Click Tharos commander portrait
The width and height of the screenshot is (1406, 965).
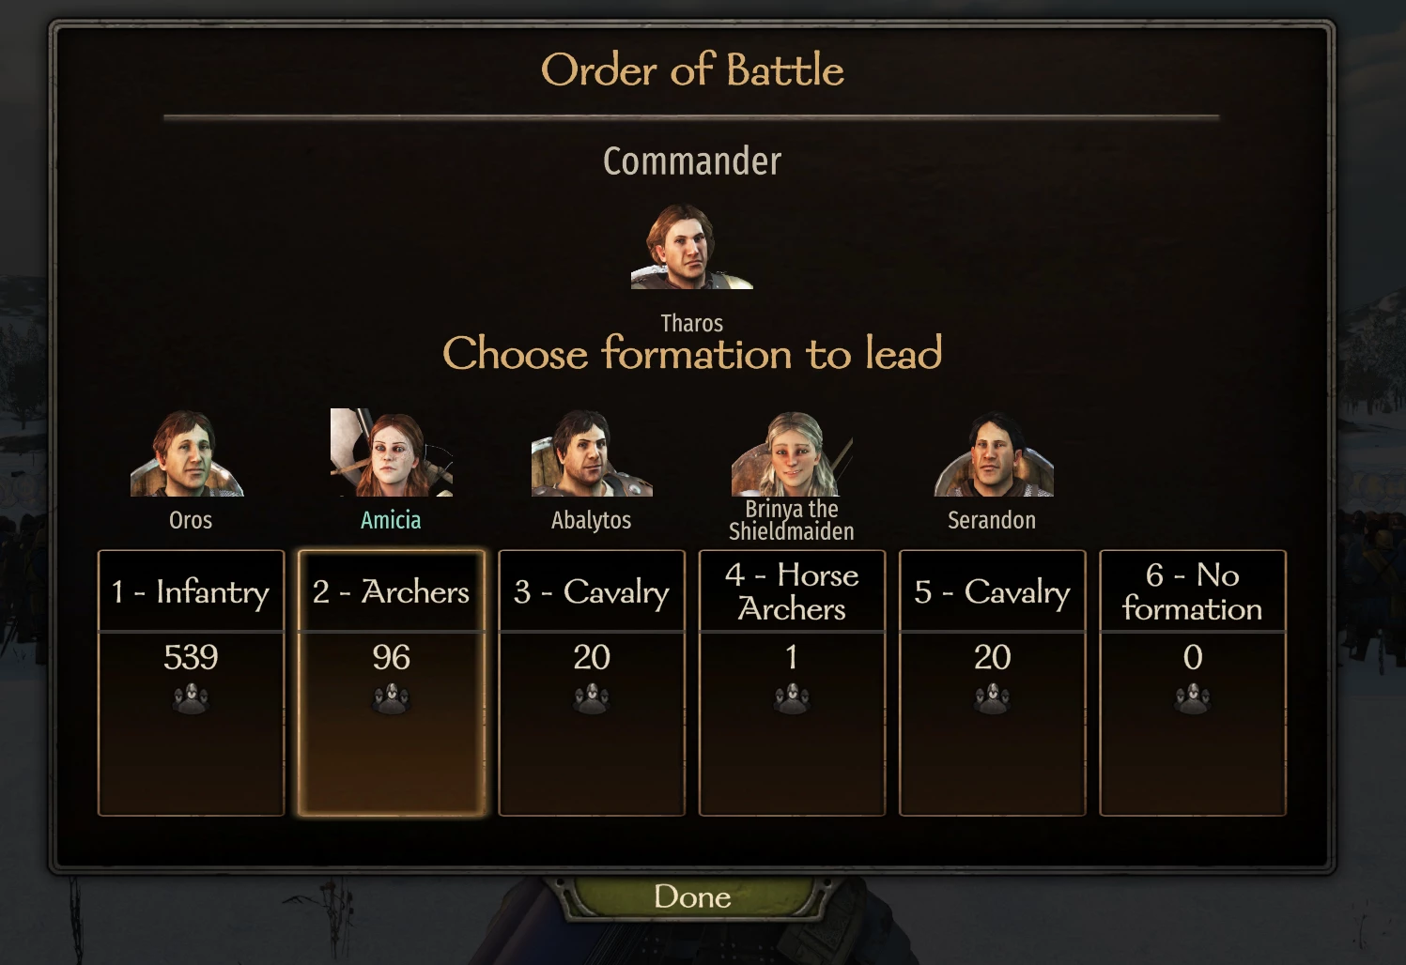tap(692, 247)
